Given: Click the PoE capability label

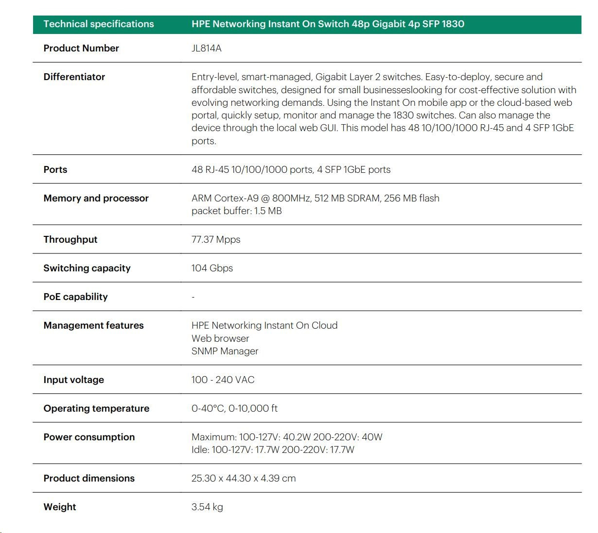Looking at the screenshot, I should 75,297.
